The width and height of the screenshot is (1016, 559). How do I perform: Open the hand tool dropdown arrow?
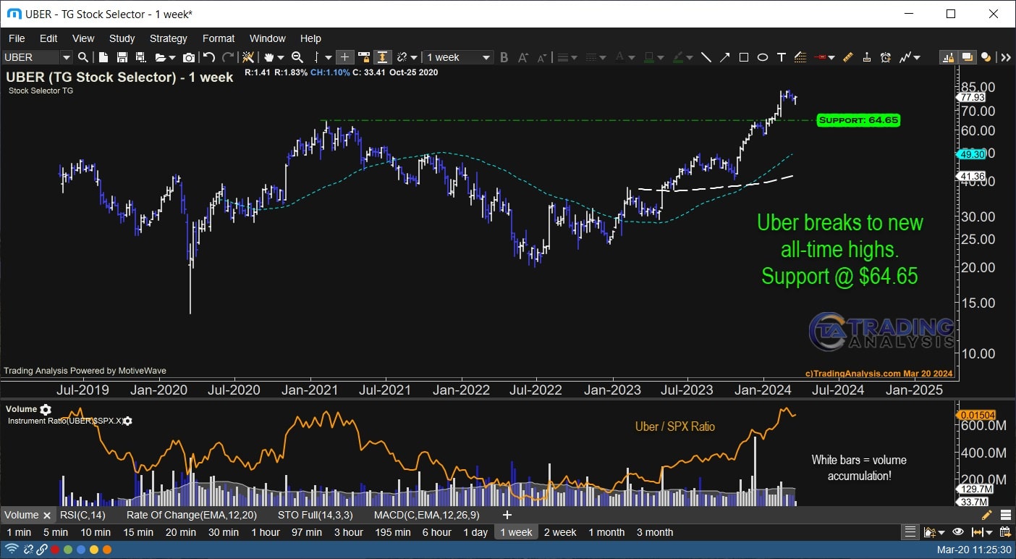click(281, 57)
